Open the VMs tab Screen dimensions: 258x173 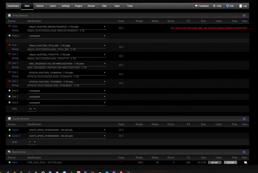point(104,6)
